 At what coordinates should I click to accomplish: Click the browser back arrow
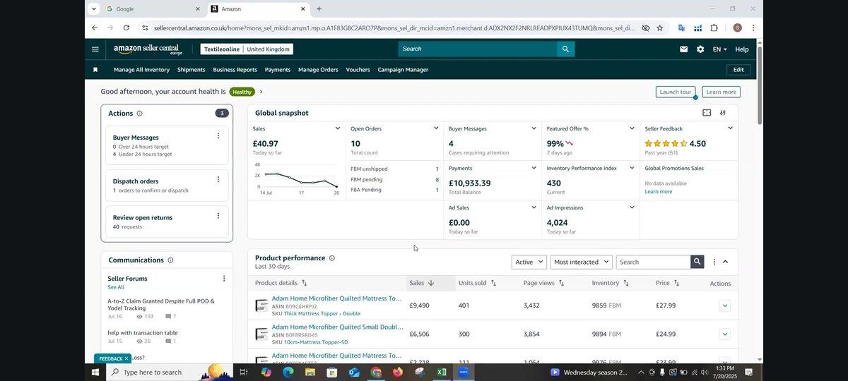pos(95,28)
